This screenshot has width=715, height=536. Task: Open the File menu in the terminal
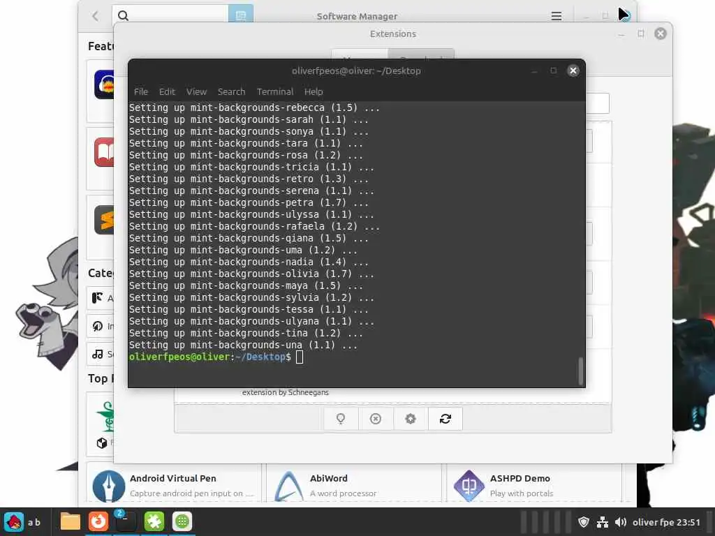(141, 91)
